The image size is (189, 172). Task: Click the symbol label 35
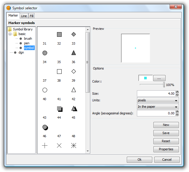[59, 62]
